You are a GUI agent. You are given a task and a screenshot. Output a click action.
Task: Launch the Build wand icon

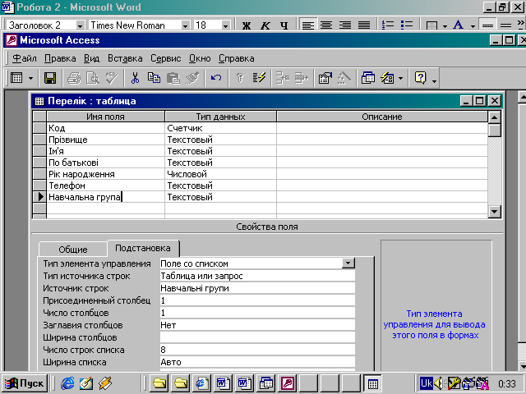click(x=344, y=78)
